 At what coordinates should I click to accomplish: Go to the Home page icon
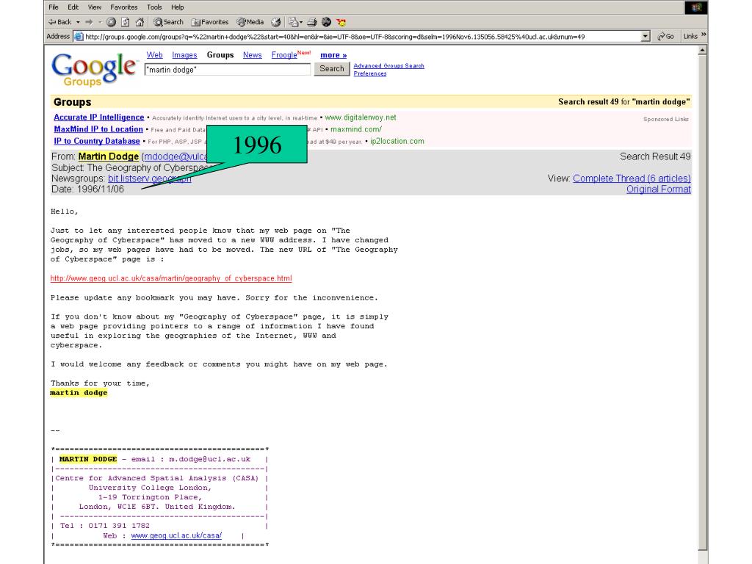click(x=140, y=22)
